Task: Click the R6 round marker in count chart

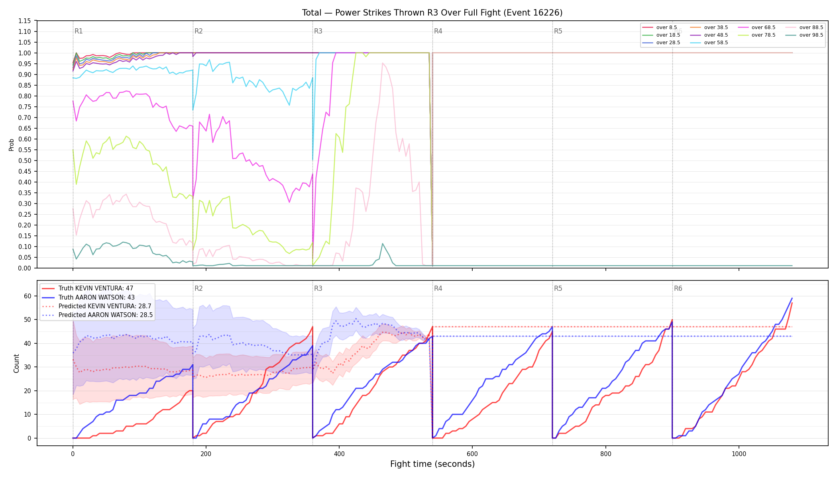Action: (678, 288)
